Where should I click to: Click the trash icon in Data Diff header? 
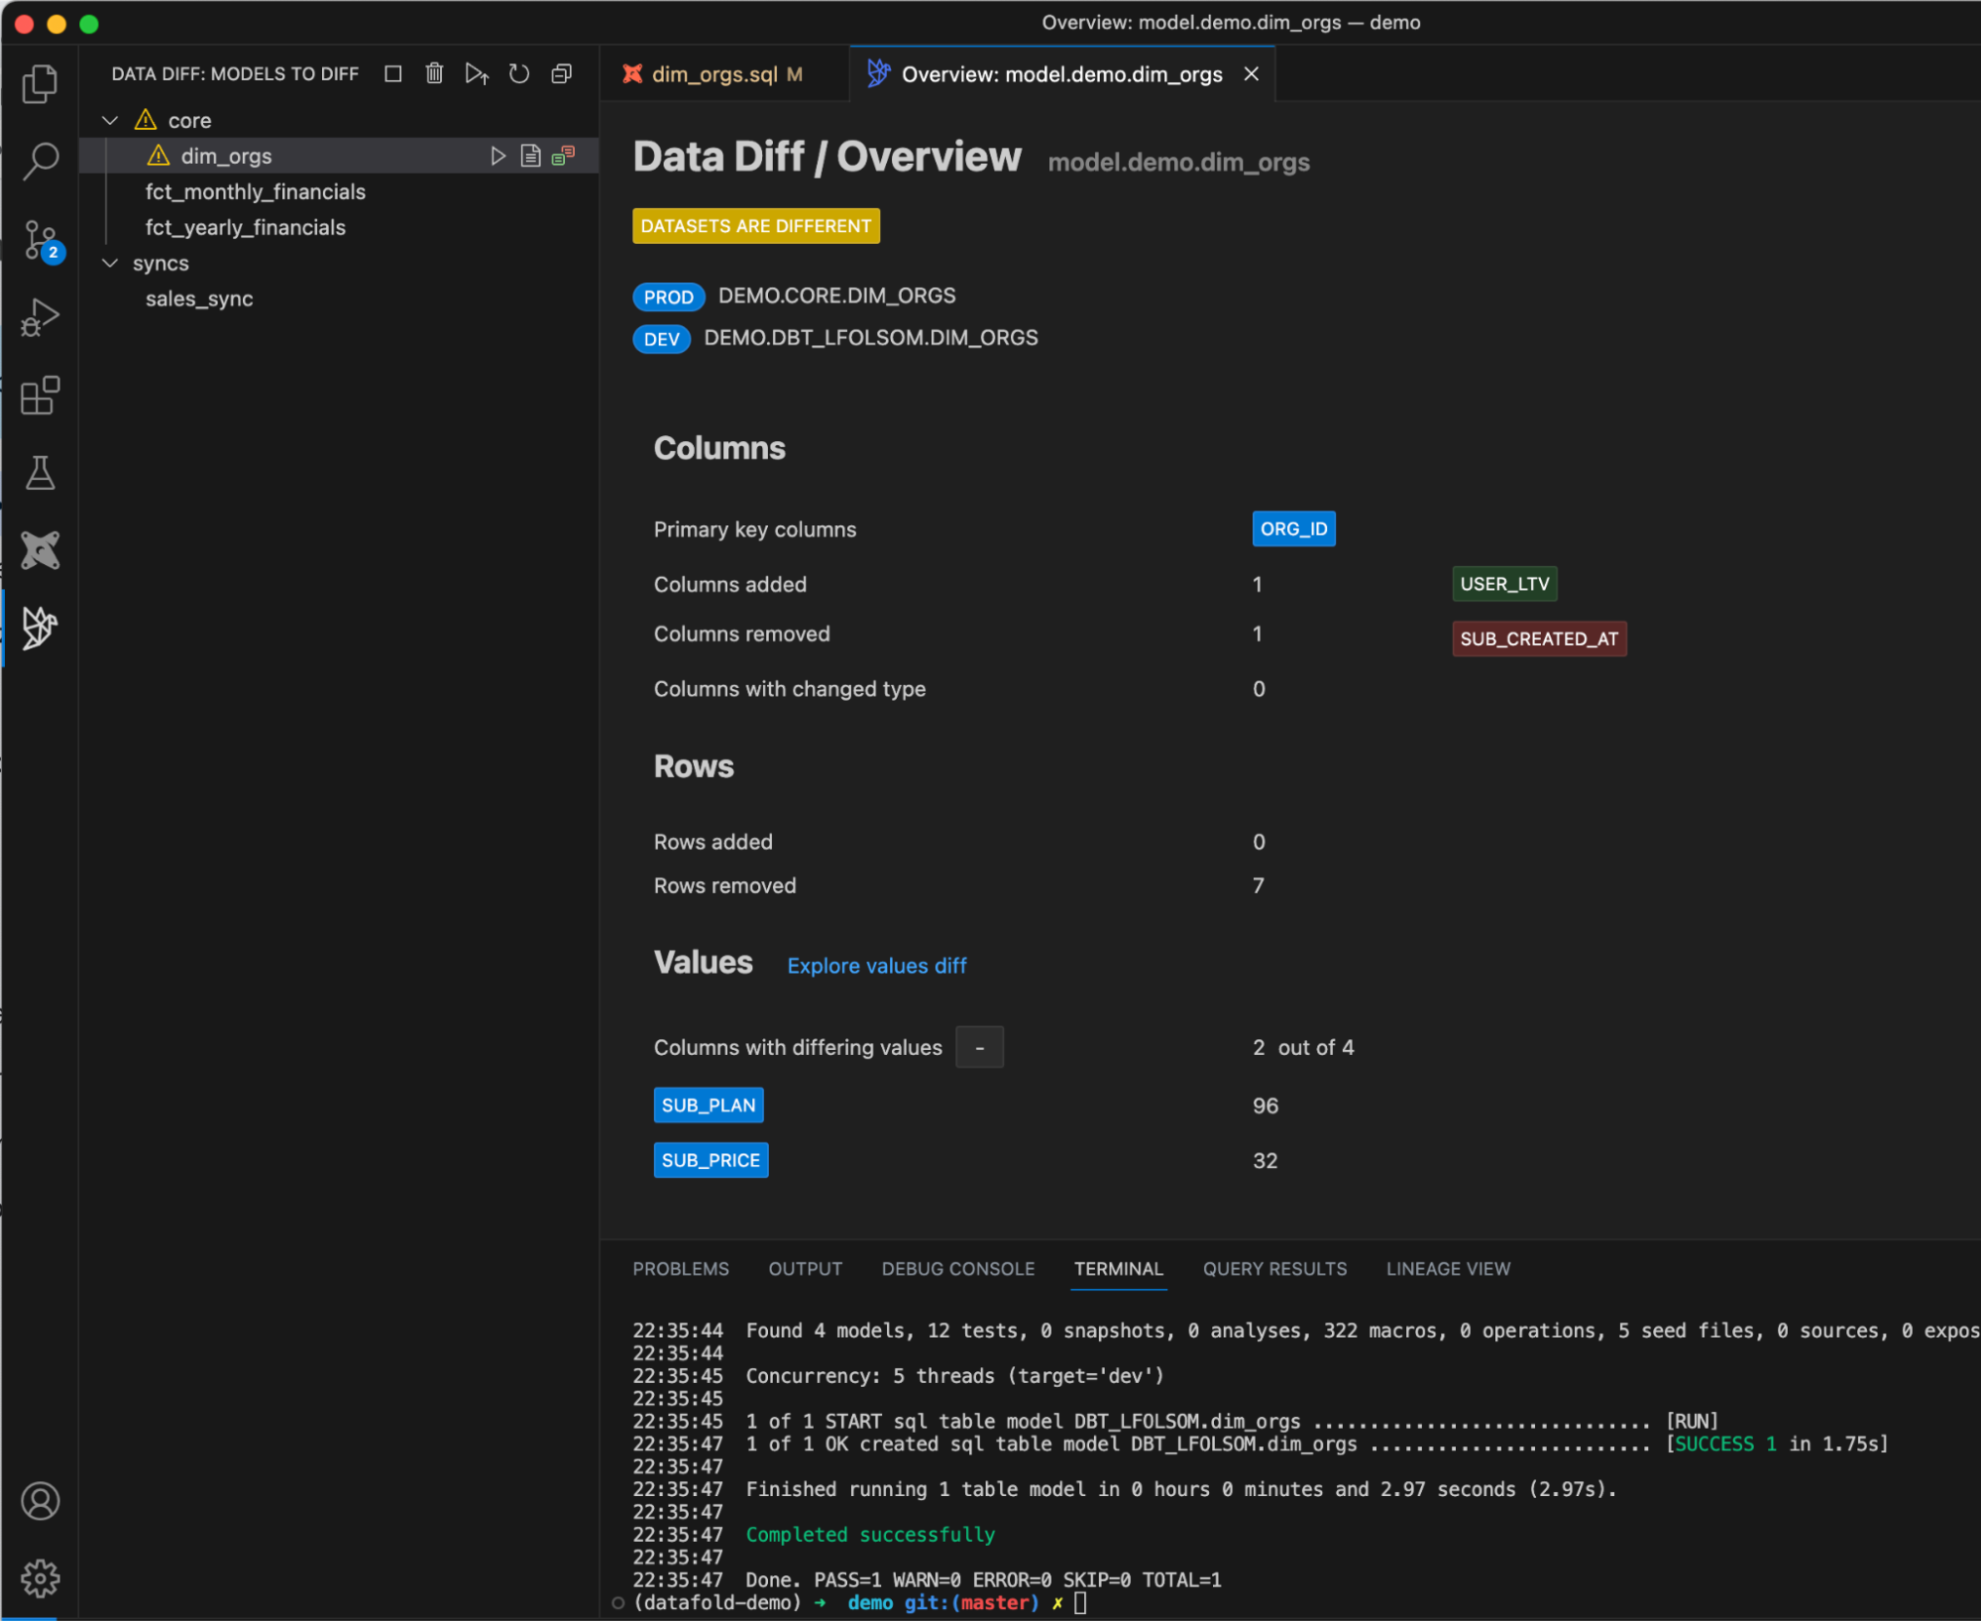[x=434, y=73]
